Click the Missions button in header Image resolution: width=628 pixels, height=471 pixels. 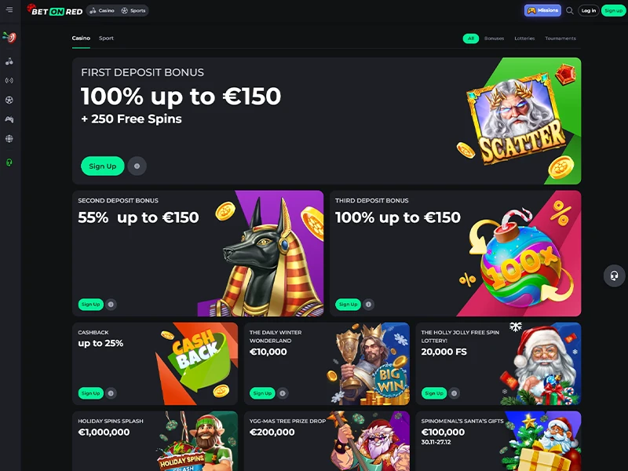(542, 10)
